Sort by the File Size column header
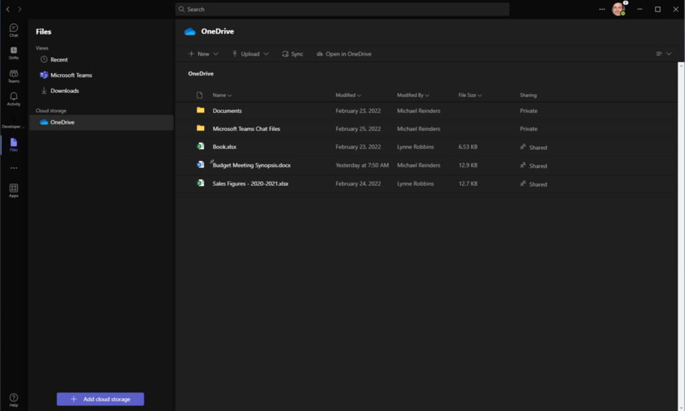Image resolution: width=685 pixels, height=411 pixels. (x=470, y=95)
